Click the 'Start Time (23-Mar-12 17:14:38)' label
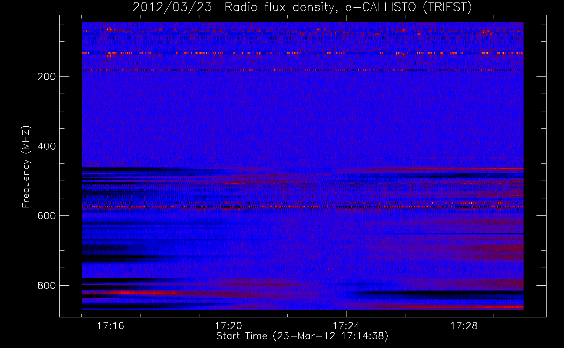The image size is (564, 348). (302, 336)
